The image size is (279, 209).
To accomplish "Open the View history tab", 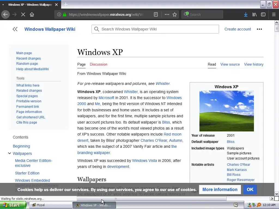I will pyautogui.click(x=254, y=64).
